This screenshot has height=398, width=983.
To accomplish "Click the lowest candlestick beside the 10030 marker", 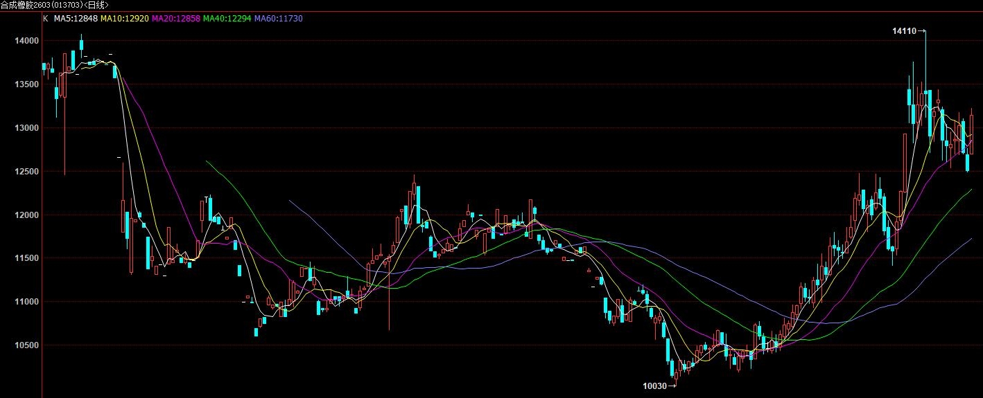I will 676,374.
